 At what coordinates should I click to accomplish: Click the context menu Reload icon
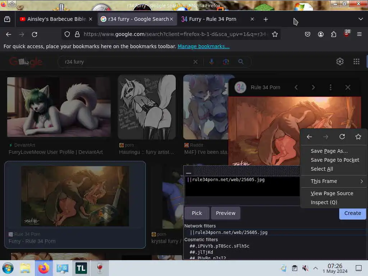342,137
